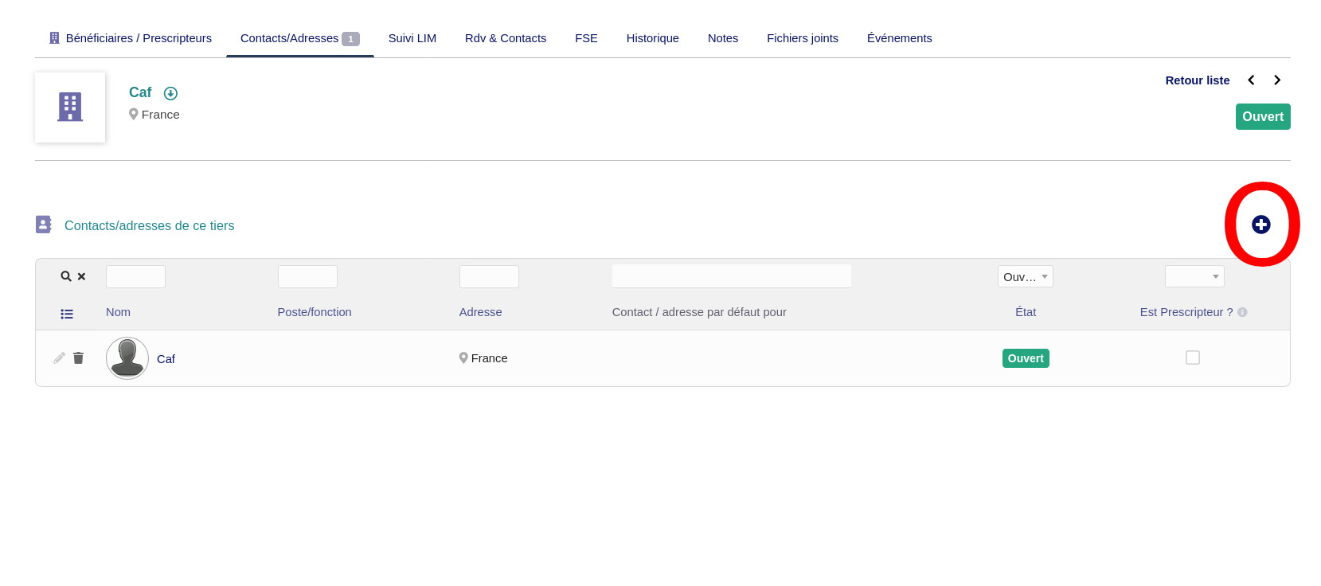Click the Retour liste link
The height and width of the screenshot is (586, 1321).
[1197, 80]
